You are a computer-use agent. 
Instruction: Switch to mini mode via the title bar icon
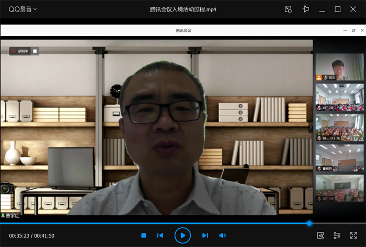[x=288, y=9]
